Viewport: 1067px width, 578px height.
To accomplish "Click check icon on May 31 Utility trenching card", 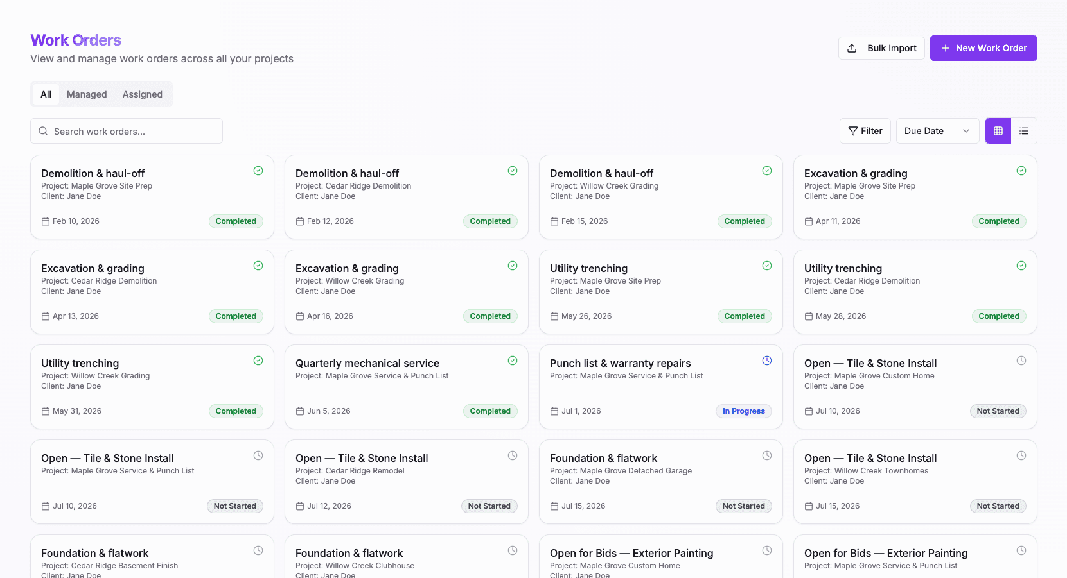I will [x=258, y=361].
